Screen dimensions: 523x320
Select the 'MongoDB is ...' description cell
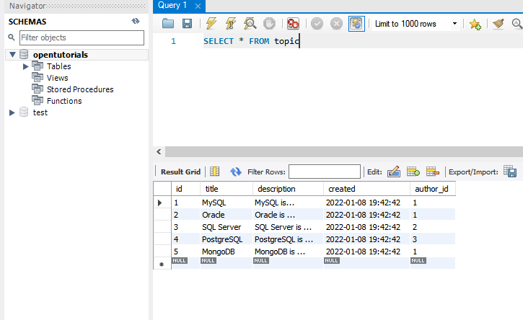(288, 252)
